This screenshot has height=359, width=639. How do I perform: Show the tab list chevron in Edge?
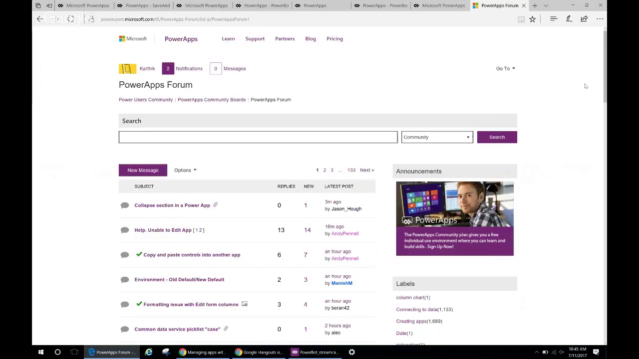(x=546, y=5)
